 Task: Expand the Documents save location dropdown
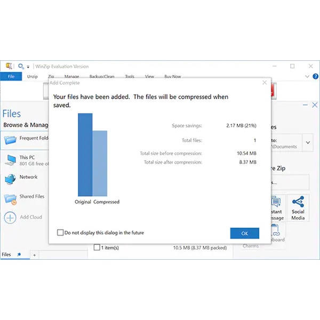[x=308, y=142]
